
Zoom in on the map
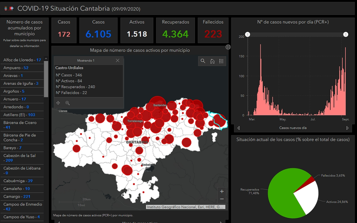pyautogui.click(x=222, y=191)
